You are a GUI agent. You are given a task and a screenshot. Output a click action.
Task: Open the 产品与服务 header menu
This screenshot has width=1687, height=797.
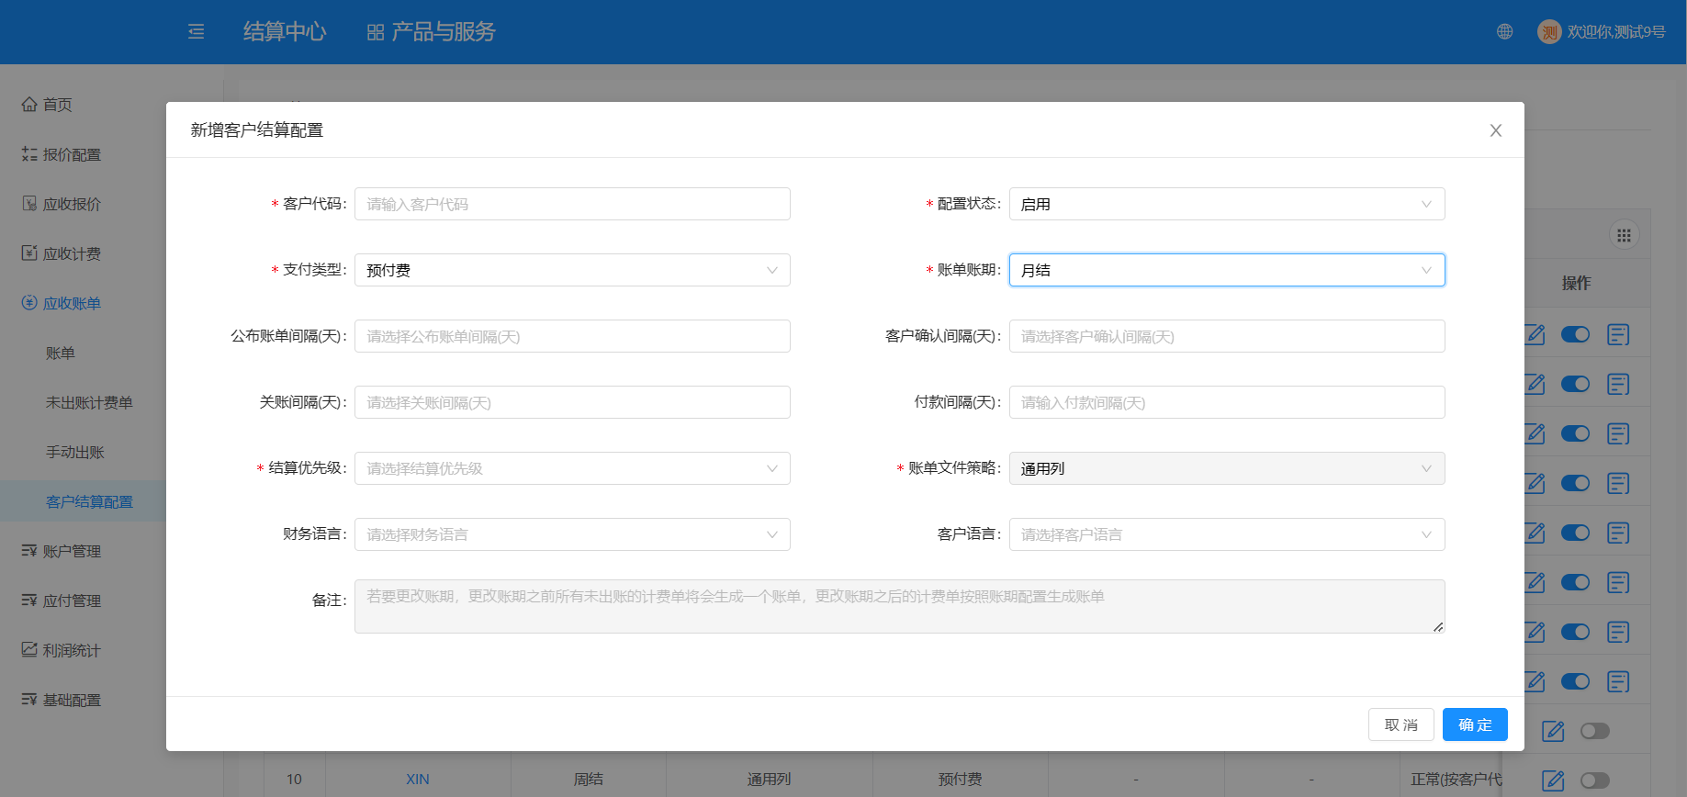[x=444, y=32]
